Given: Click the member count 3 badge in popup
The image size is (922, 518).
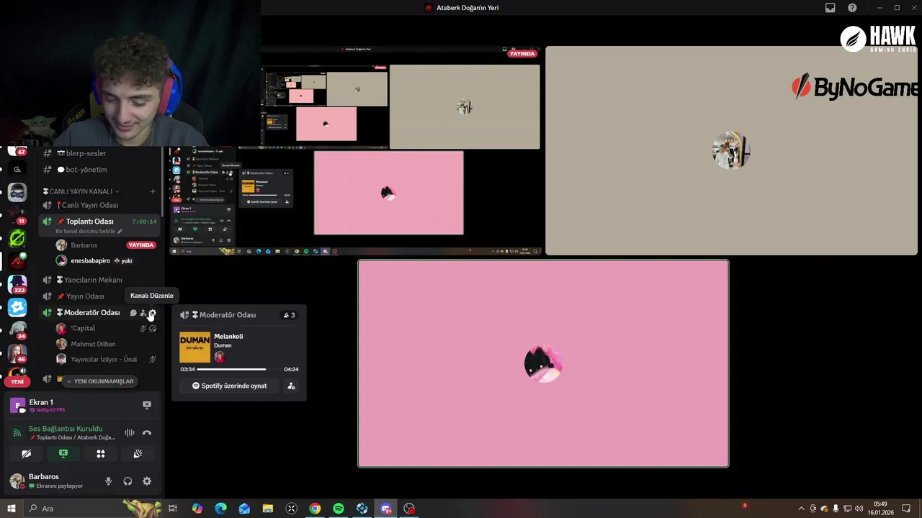Looking at the screenshot, I should (289, 315).
